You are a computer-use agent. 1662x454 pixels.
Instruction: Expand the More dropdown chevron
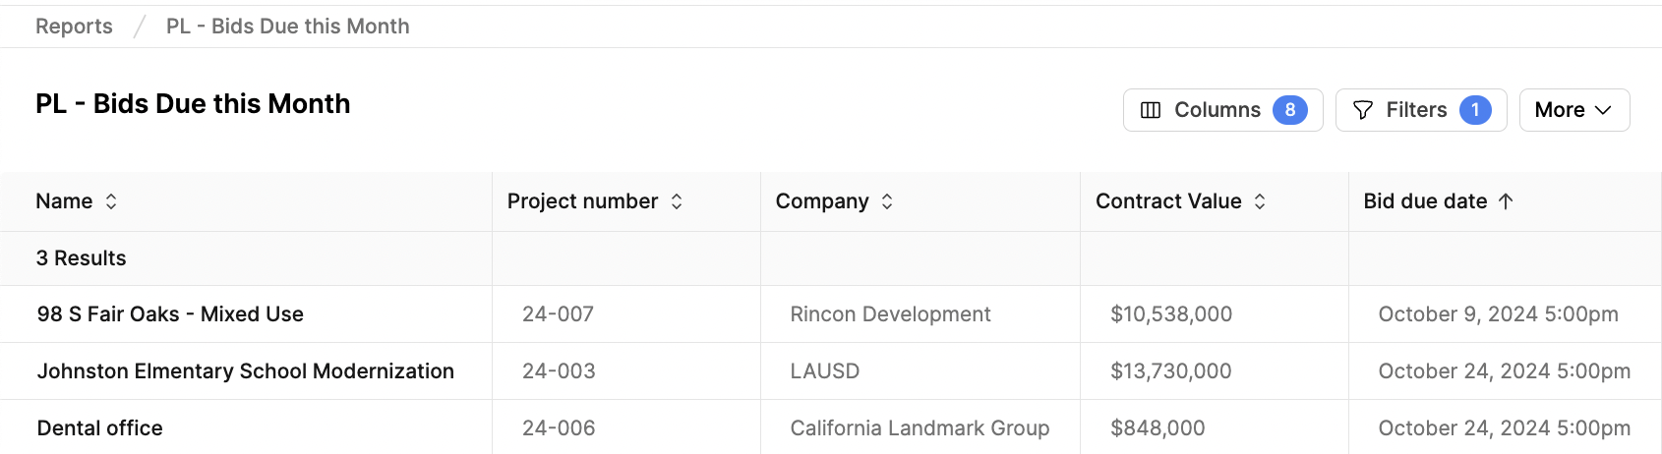tap(1603, 110)
